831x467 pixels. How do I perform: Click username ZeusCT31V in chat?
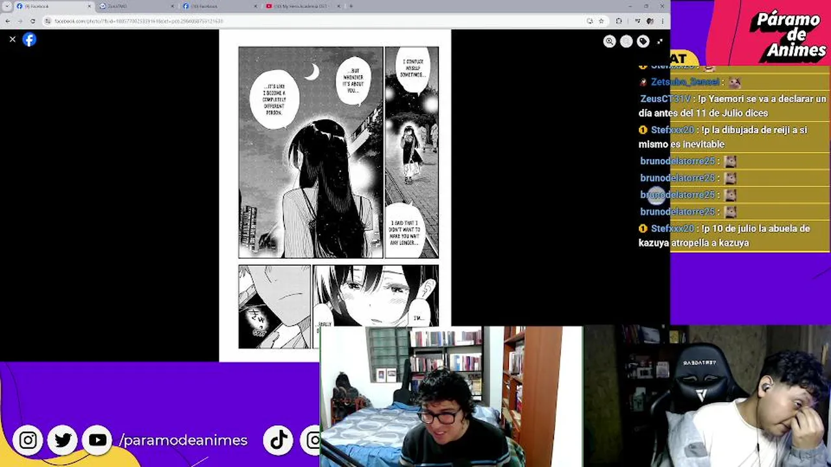tap(665, 99)
